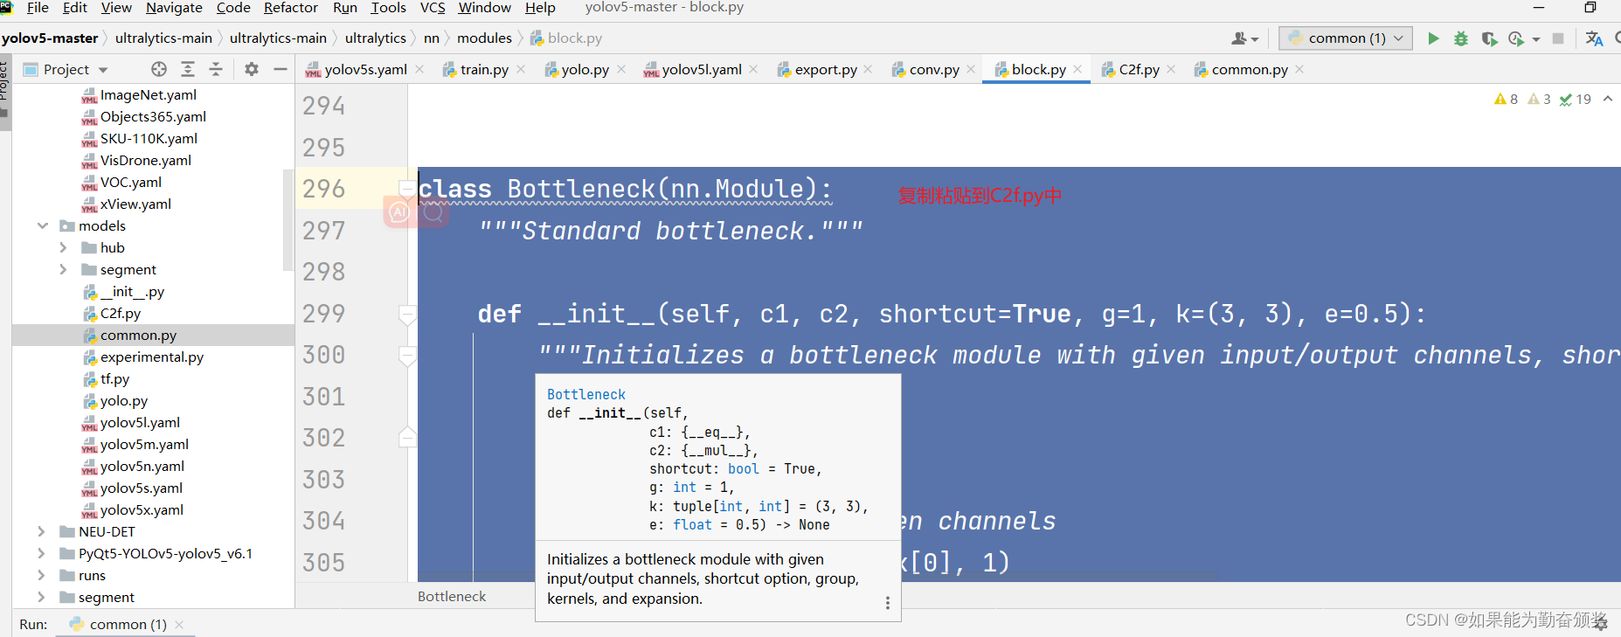This screenshot has height=637, width=1621.
Task: Expand the segment folder under models
Action: tap(63, 269)
